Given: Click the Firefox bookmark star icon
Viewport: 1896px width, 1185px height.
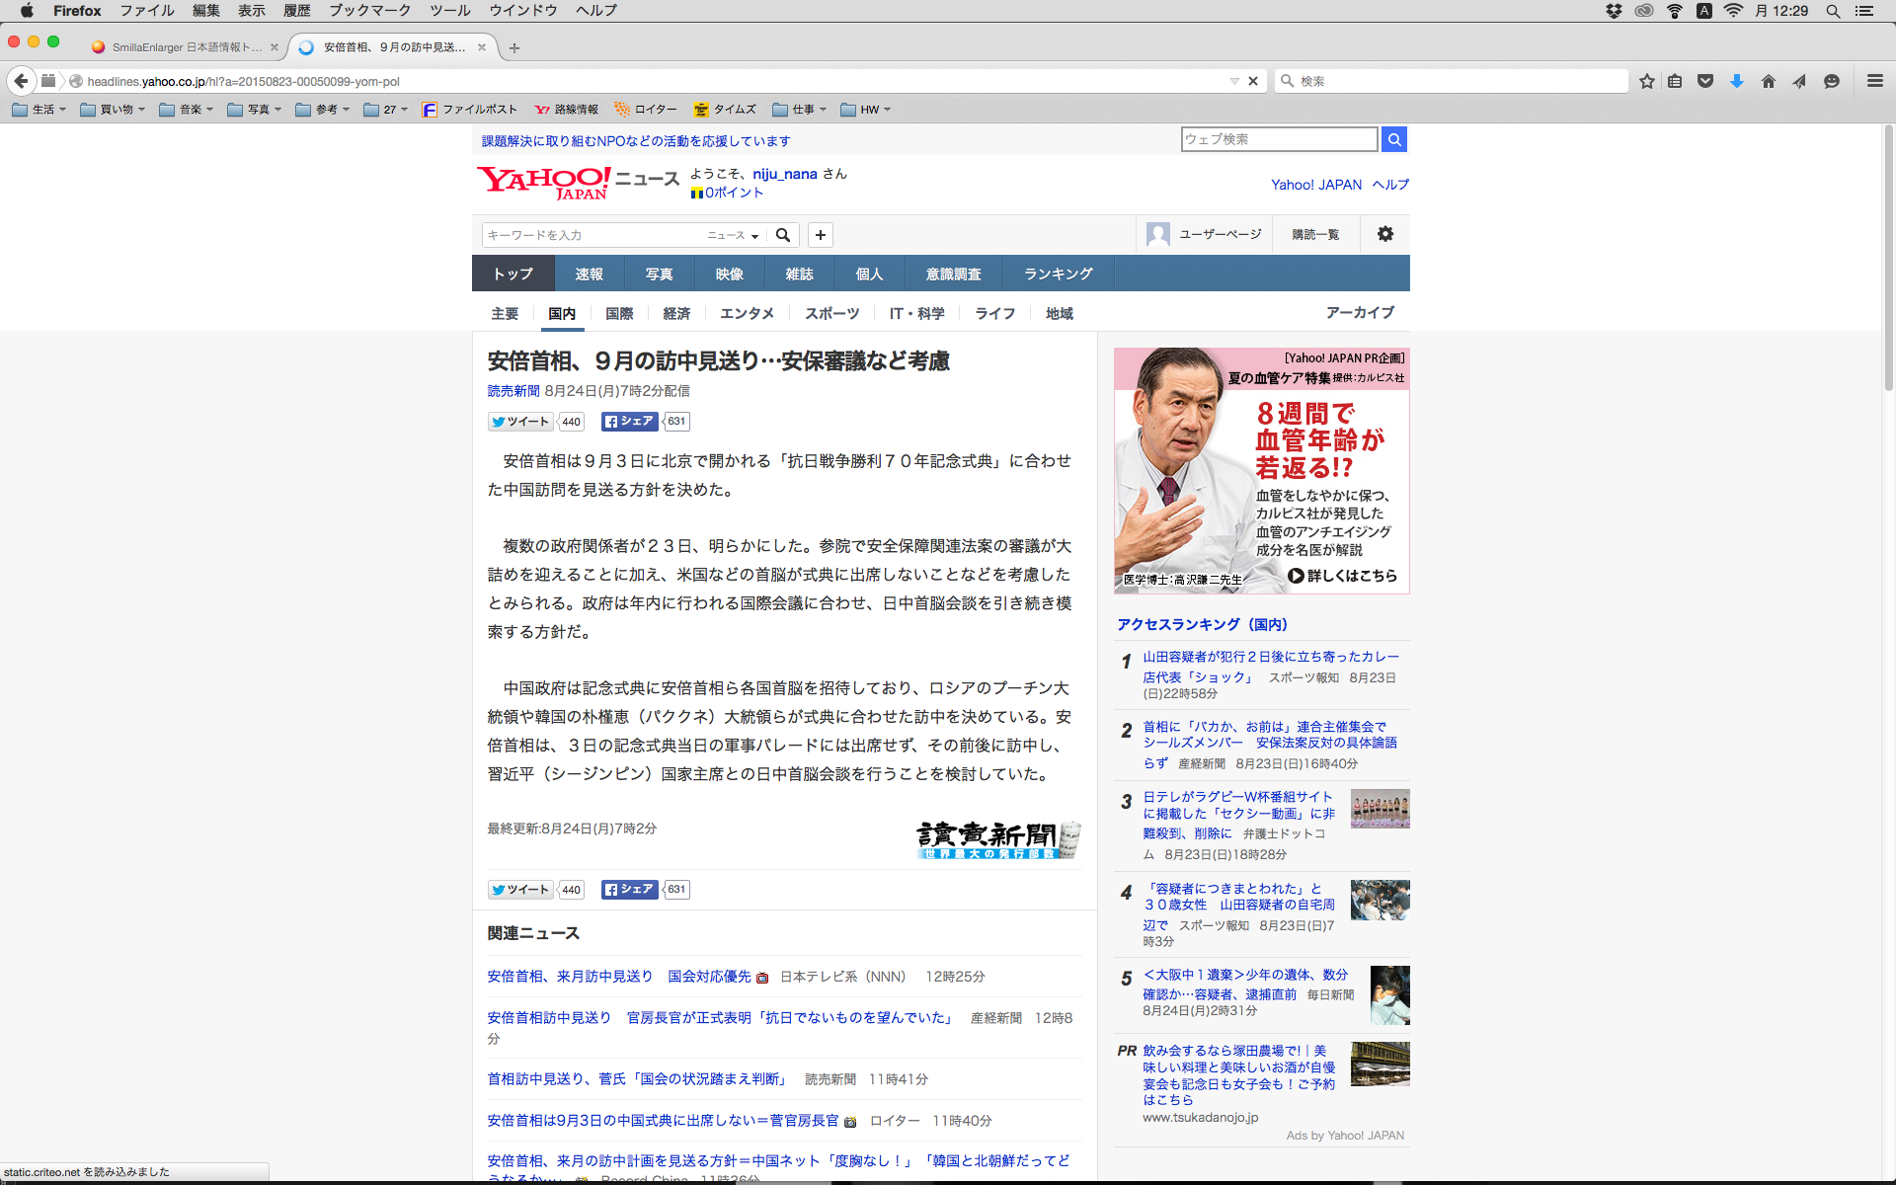Looking at the screenshot, I should pyautogui.click(x=1646, y=81).
